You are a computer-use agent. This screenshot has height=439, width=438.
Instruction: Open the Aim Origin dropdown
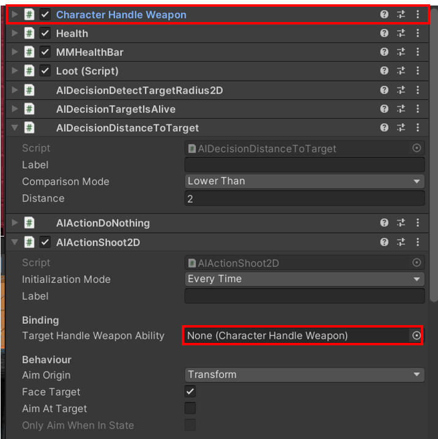pyautogui.click(x=305, y=375)
